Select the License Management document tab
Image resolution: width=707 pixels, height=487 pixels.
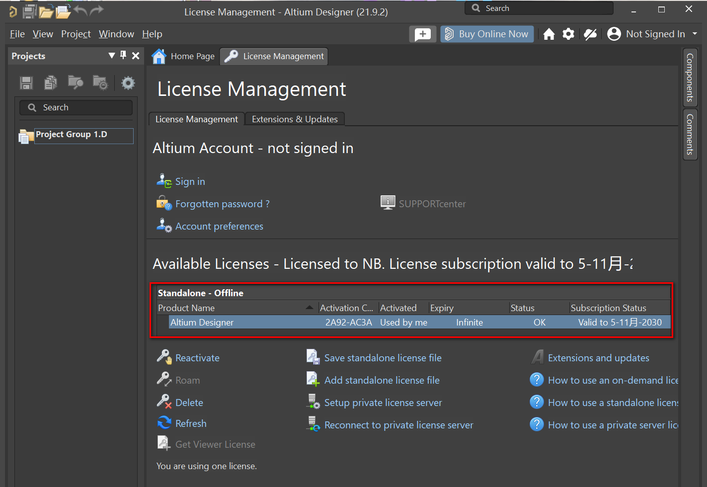[x=274, y=56]
